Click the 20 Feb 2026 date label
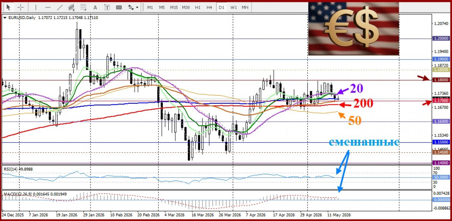452x221 pixels. [149, 215]
